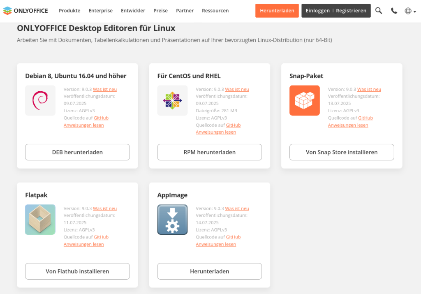Viewport: 421px width, 294px height.
Task: Click the 'Für CentOS und RHEL' title
Action: 189,76
